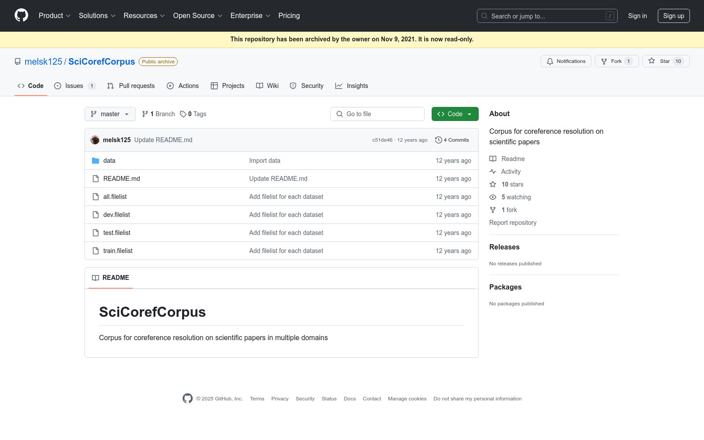The image size is (704, 440).
Task: Open the Issues tab
Action: click(x=74, y=86)
